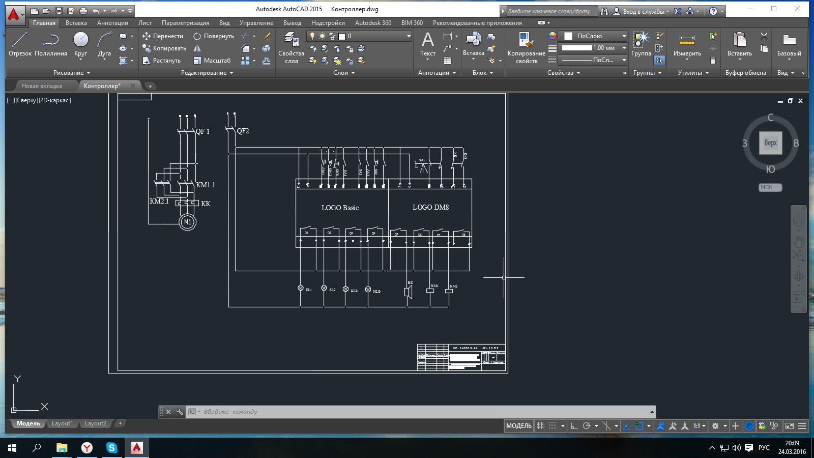This screenshot has height=458, width=814.
Task: Click the Повернуть (Rotate) tool
Action: pyautogui.click(x=214, y=36)
